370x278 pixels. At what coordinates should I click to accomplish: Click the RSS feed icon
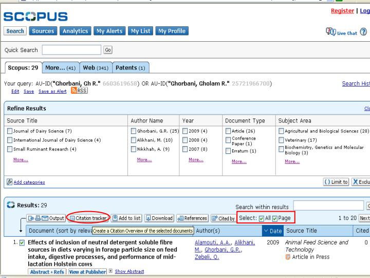click(79, 91)
